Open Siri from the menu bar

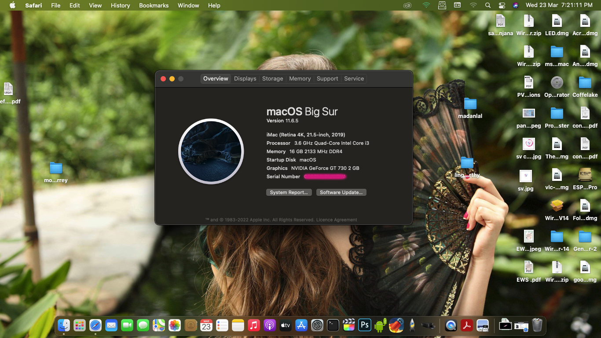pyautogui.click(x=516, y=5)
